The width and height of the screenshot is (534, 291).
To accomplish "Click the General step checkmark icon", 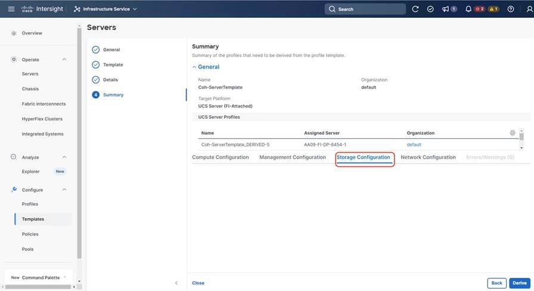I will pos(96,49).
